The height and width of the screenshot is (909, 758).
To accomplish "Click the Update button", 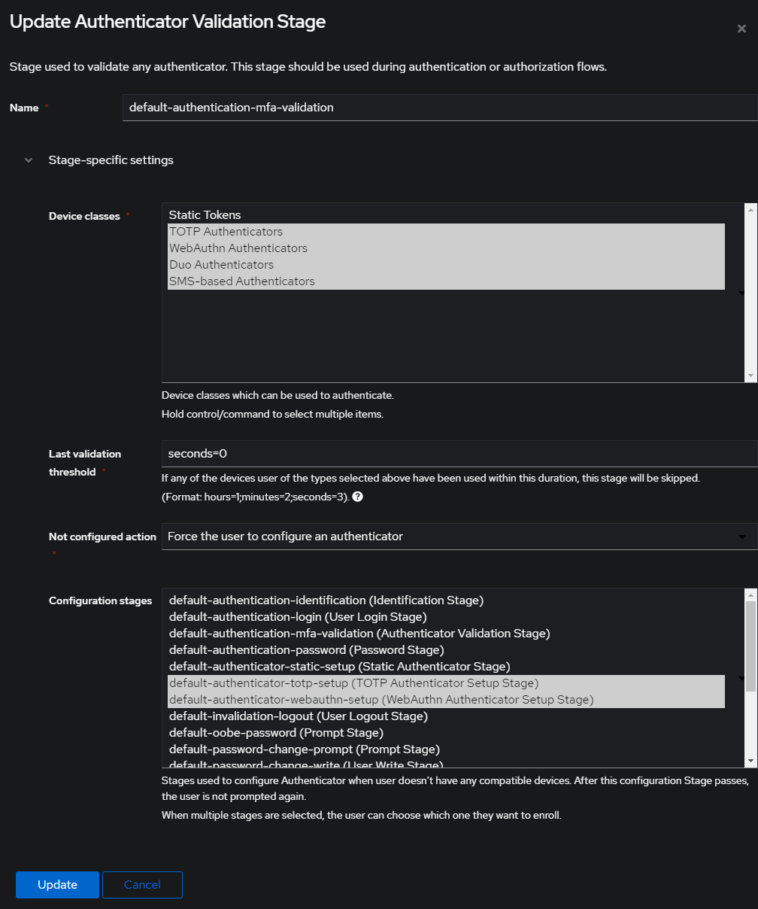I will [x=57, y=885].
